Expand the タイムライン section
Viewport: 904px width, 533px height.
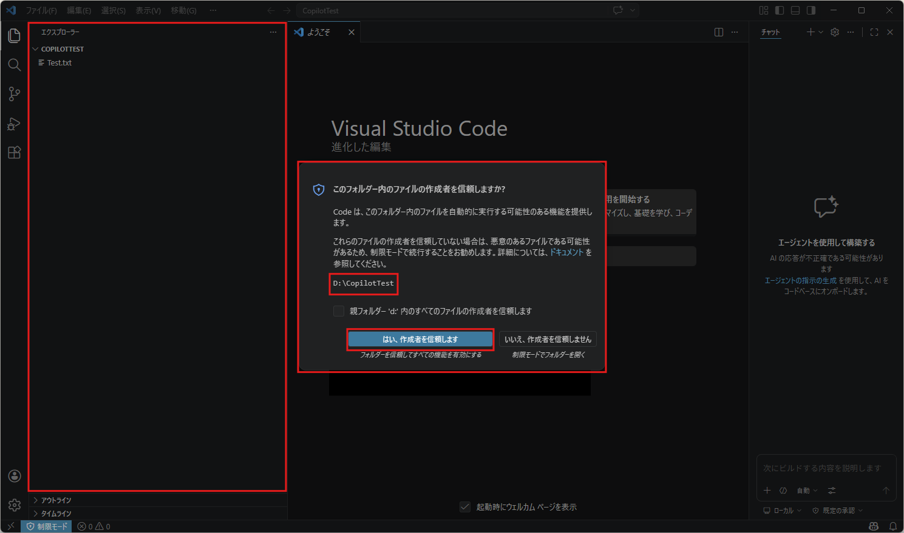pos(56,514)
